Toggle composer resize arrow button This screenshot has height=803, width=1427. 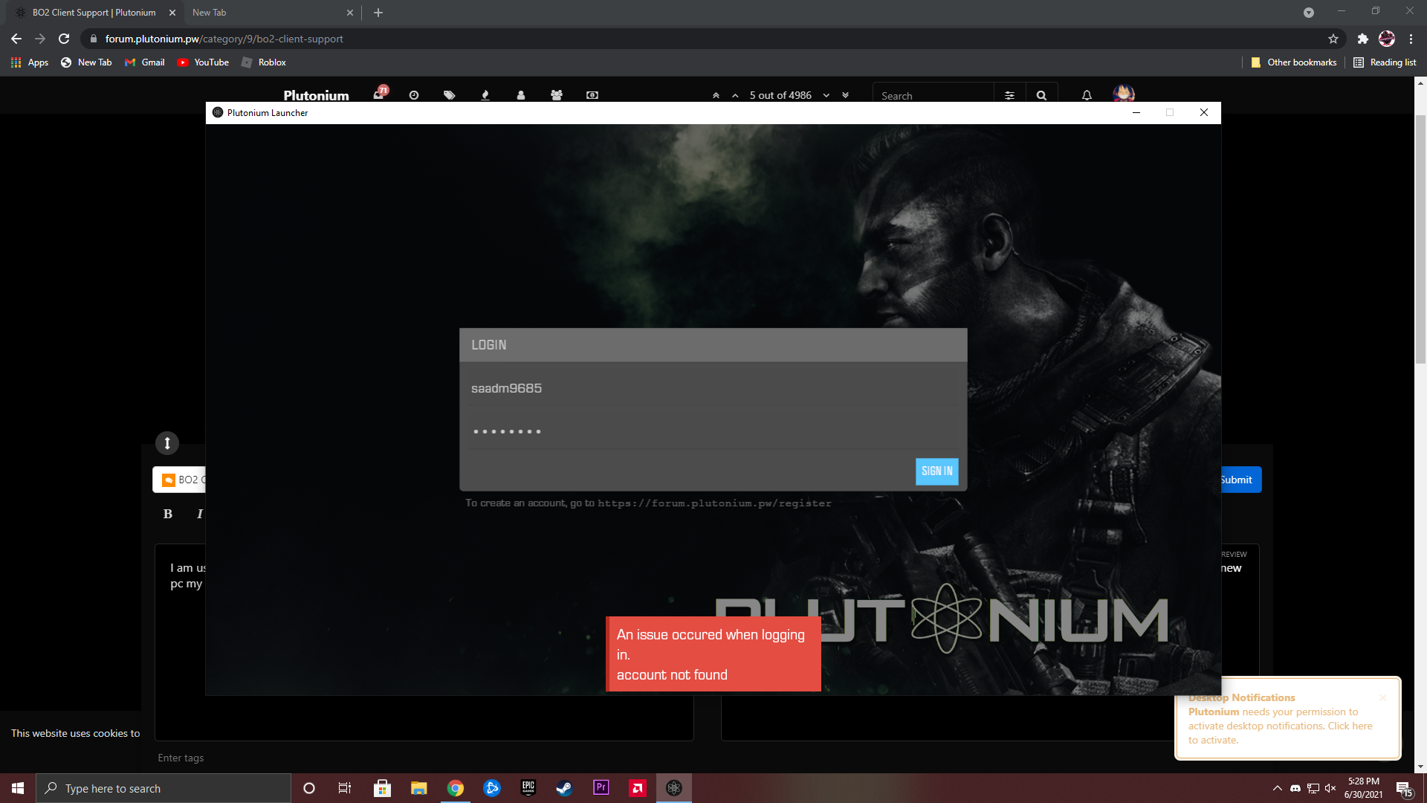point(167,443)
